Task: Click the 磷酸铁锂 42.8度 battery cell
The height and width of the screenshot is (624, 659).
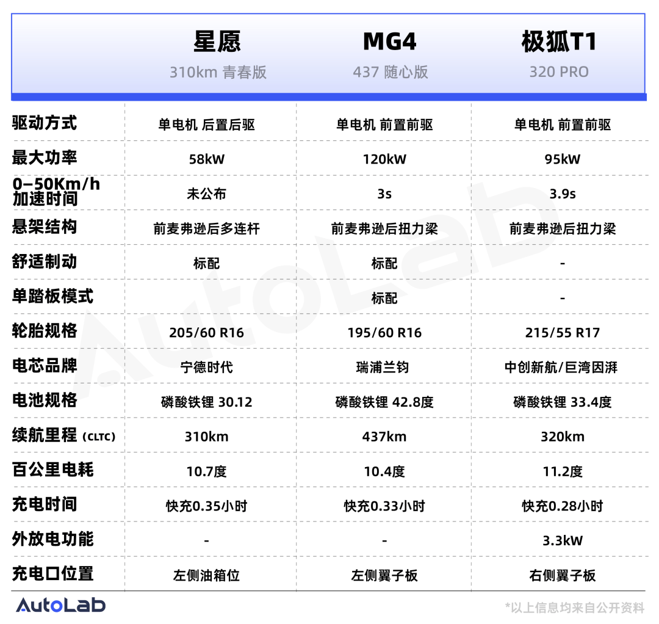Action: 384,402
